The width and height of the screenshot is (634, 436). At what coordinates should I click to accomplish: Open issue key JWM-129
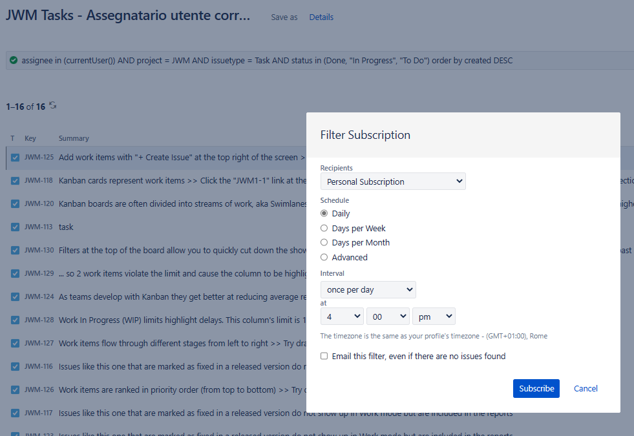[39, 273]
